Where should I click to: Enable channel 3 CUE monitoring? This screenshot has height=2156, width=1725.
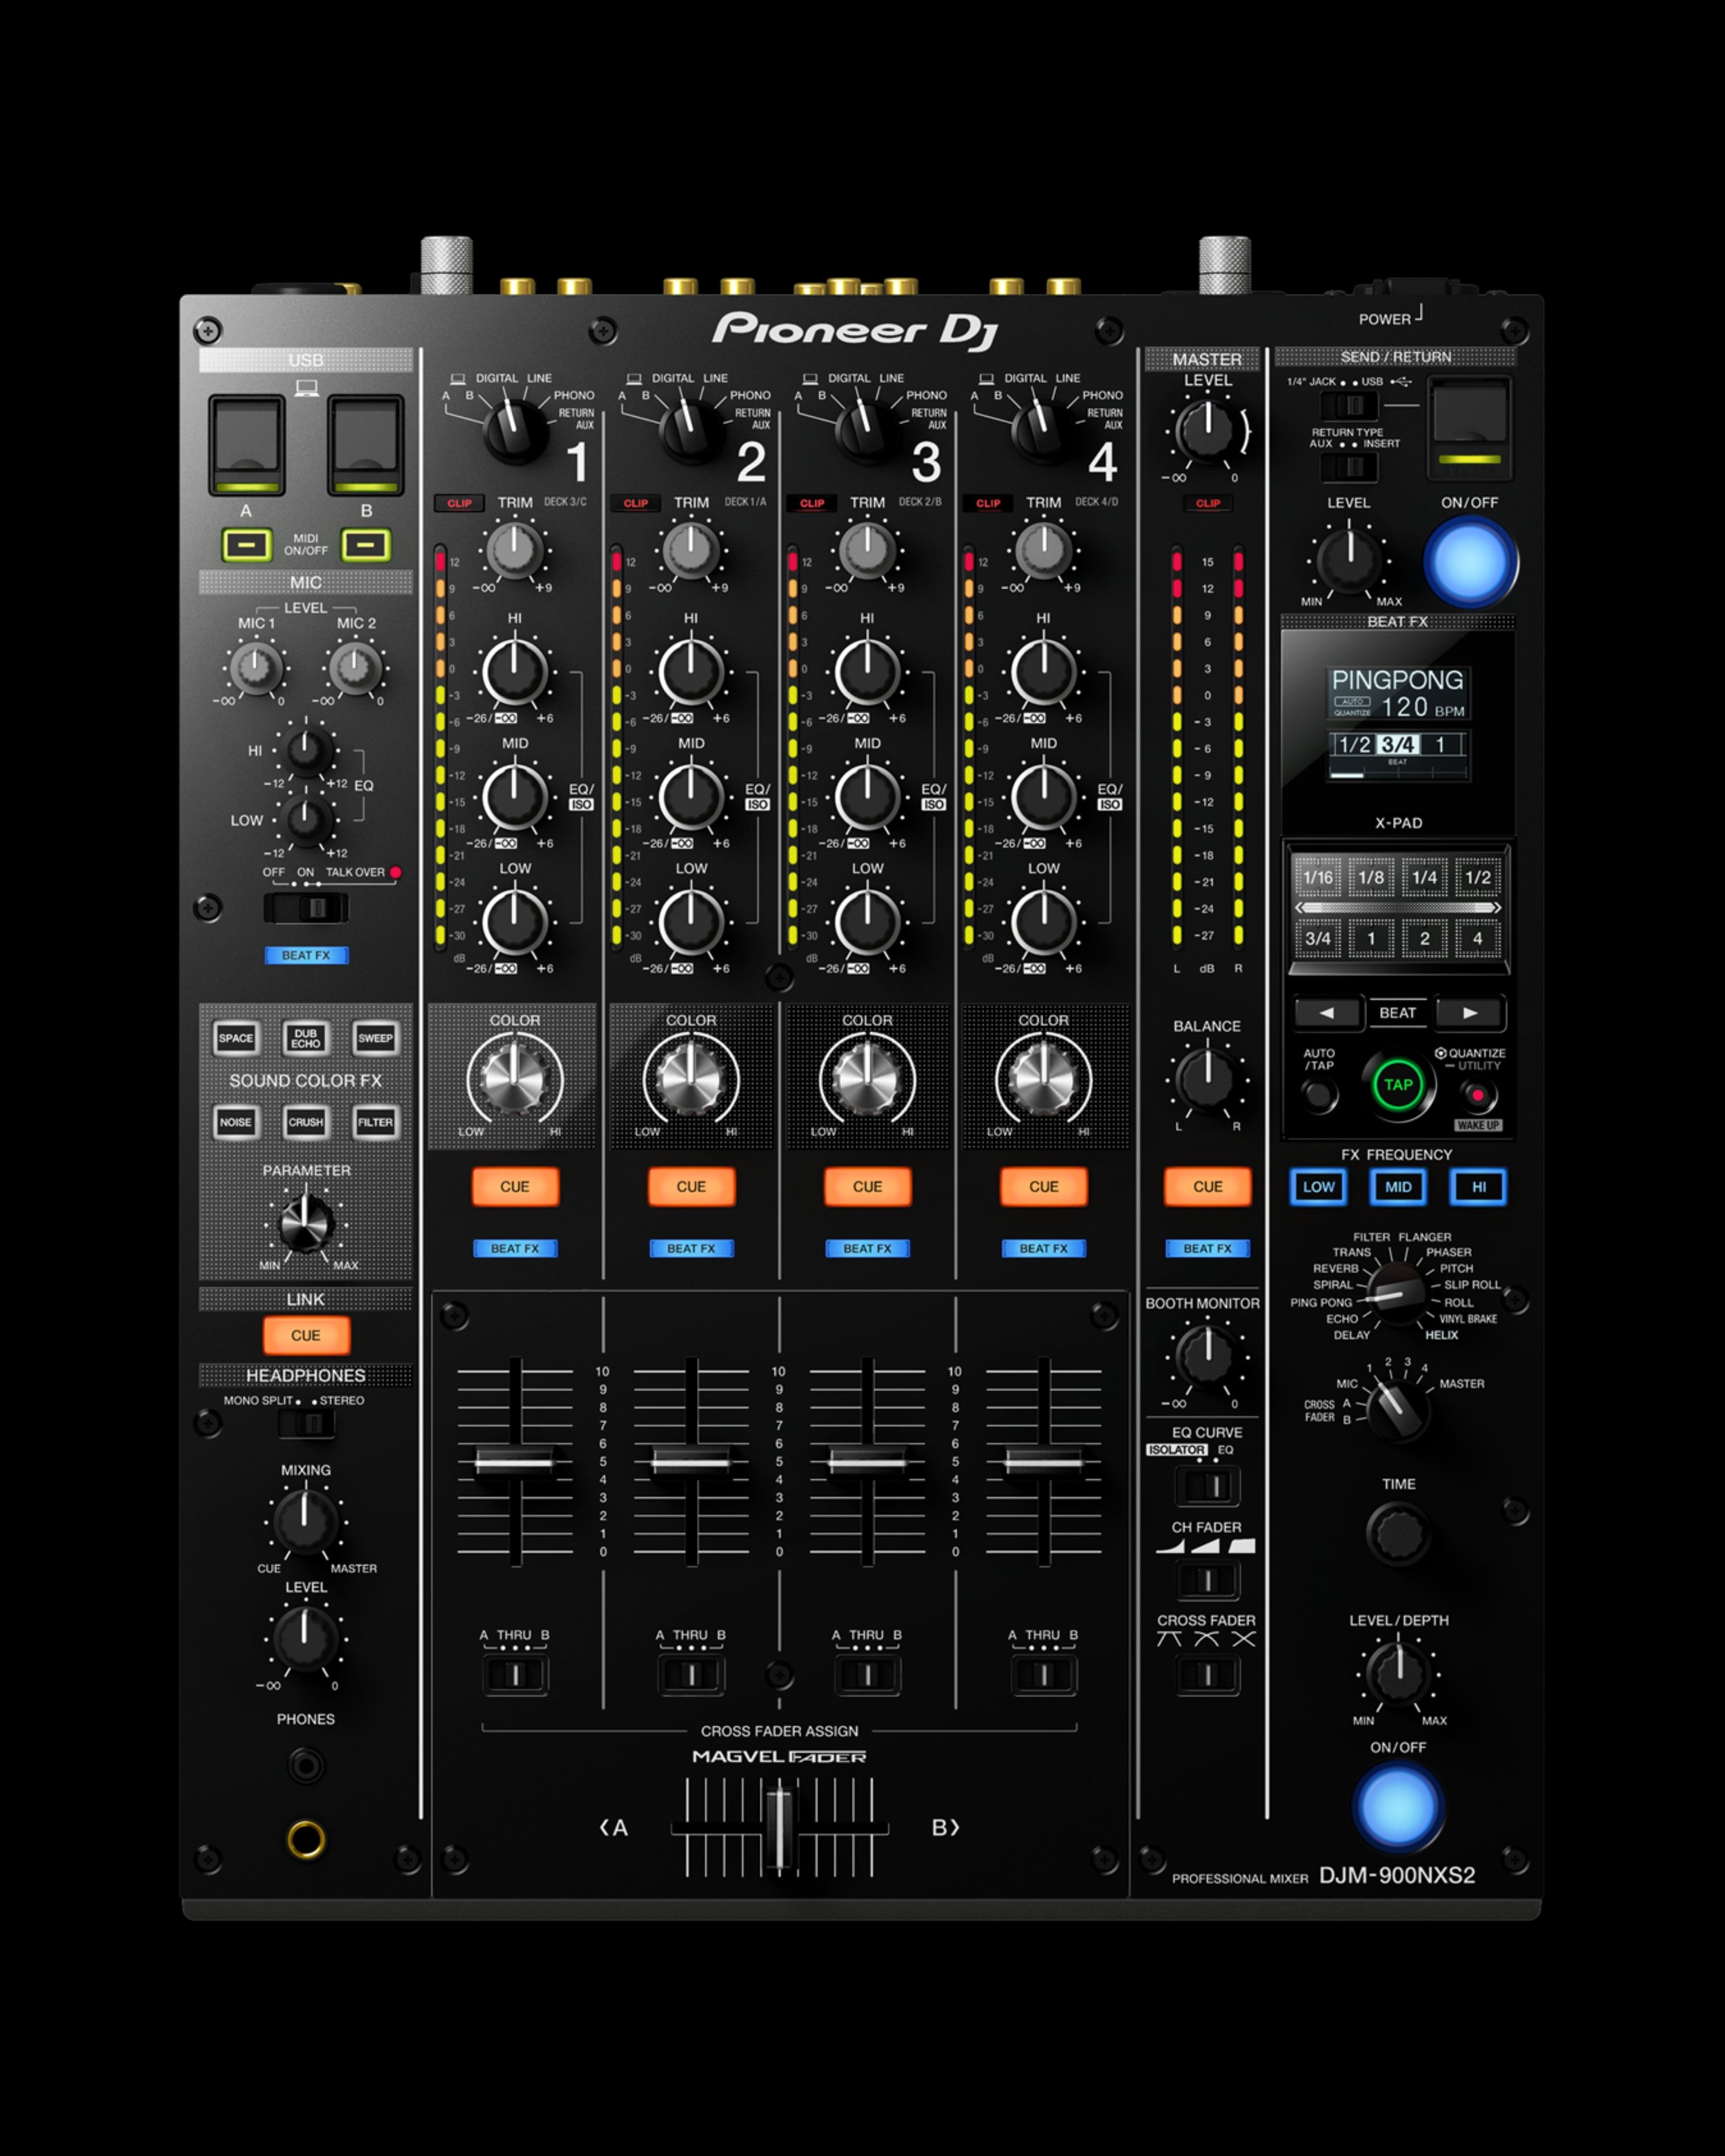pyautogui.click(x=867, y=1186)
